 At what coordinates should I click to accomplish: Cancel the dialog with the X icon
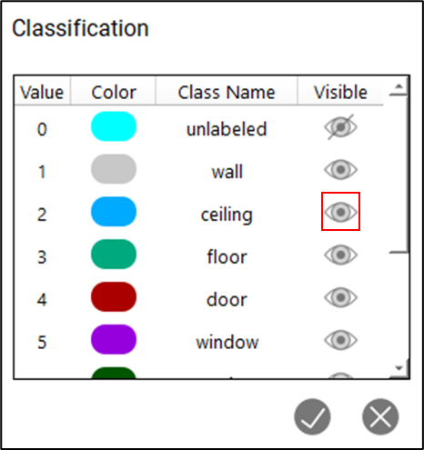[x=380, y=416]
